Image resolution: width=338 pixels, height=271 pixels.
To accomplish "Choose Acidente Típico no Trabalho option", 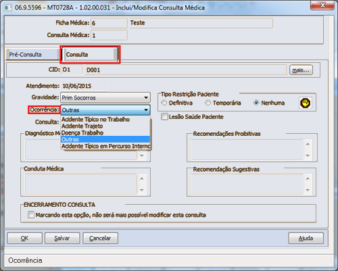I will (x=105, y=120).
